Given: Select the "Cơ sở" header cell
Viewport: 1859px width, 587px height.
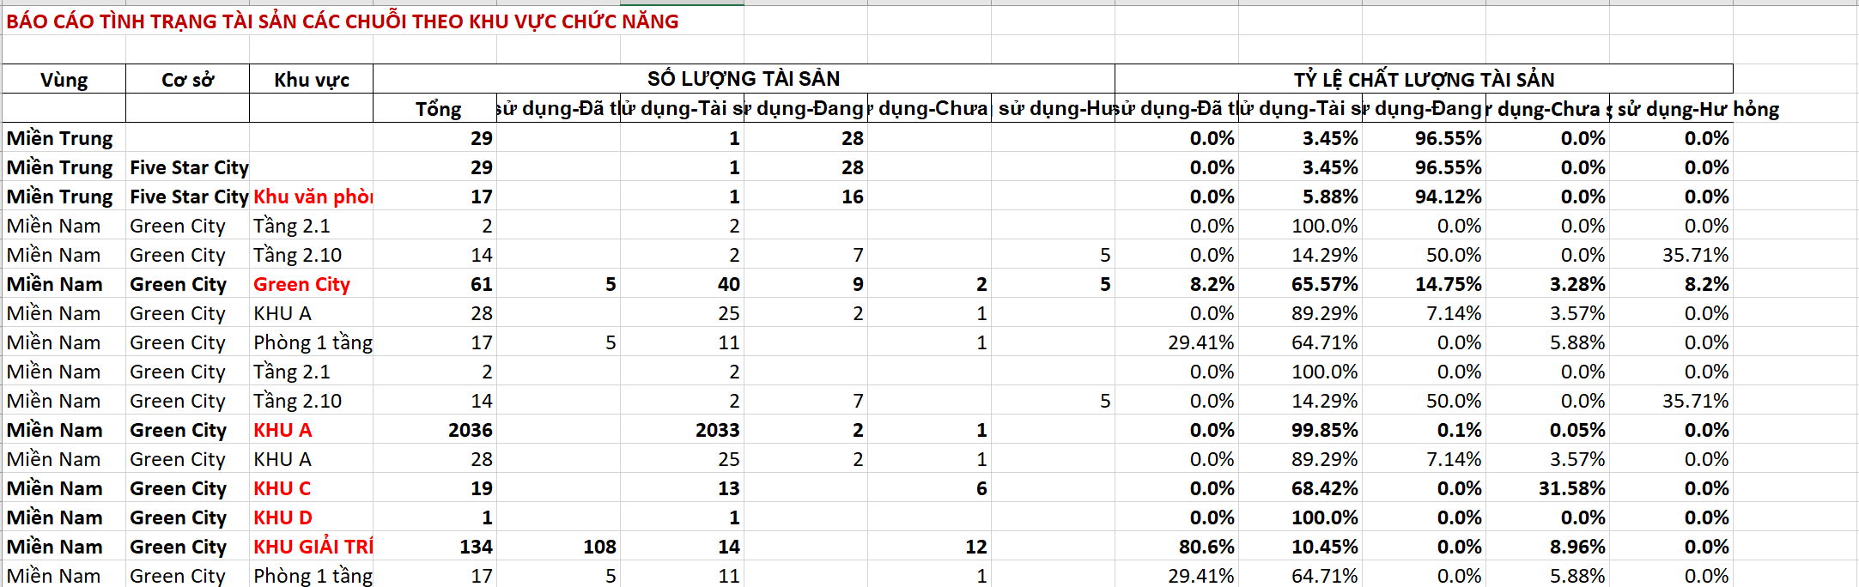Looking at the screenshot, I should point(187,80).
